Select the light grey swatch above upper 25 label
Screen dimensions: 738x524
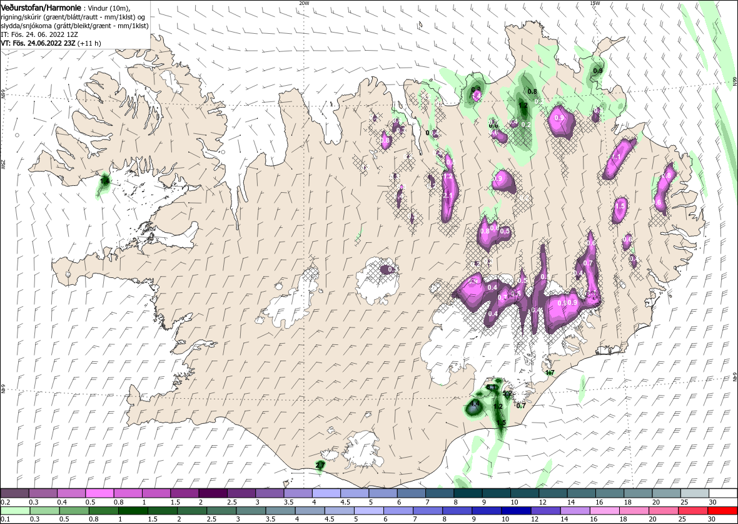click(x=695, y=493)
